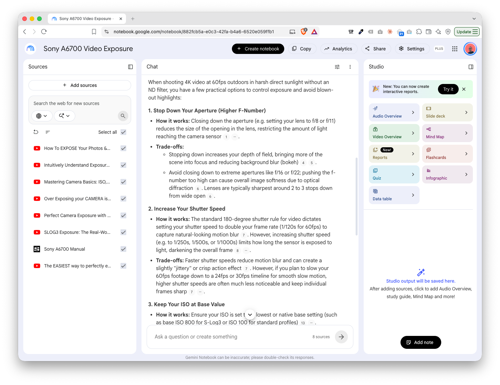The width and height of the screenshot is (500, 385).
Task: Expand the Reports options chevron
Action: pyautogui.click(x=413, y=154)
